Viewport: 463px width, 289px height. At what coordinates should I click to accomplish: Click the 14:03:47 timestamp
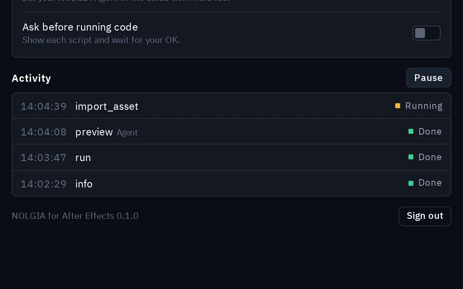pos(44,158)
